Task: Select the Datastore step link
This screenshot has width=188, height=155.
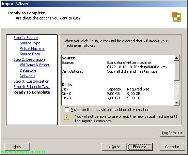Action: pyautogui.click(x=28, y=70)
